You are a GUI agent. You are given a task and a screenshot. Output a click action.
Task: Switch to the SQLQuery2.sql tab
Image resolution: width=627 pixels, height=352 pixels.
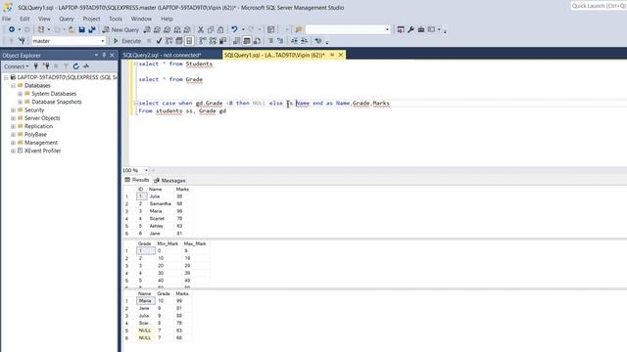pyautogui.click(x=162, y=55)
